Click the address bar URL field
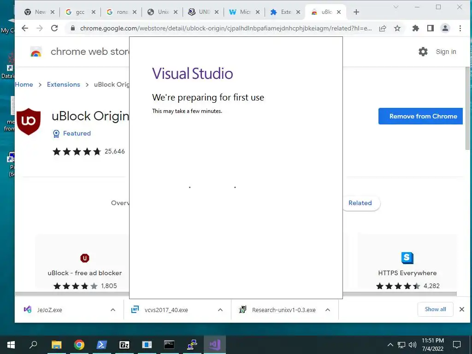Screen dimensions: 472x354 tap(226, 28)
